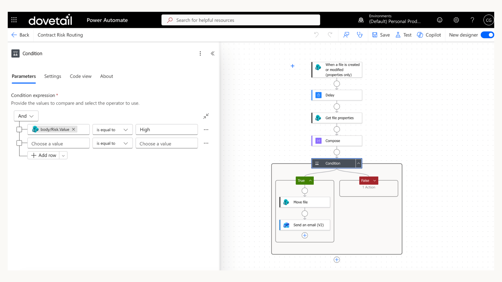Open the flow checker stethoscope icon
Viewport: 502px width, 282px height.
[360, 35]
